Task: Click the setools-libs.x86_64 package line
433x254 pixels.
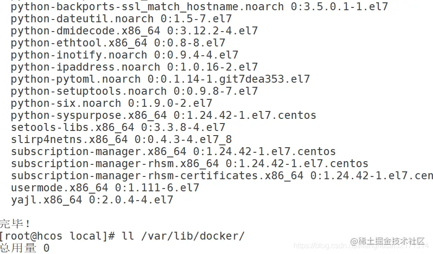Action: (118, 128)
